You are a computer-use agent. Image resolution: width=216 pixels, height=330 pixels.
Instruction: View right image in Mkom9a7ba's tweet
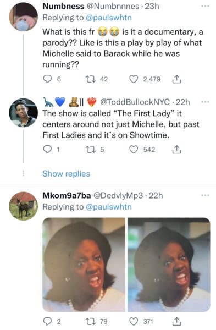169,265
